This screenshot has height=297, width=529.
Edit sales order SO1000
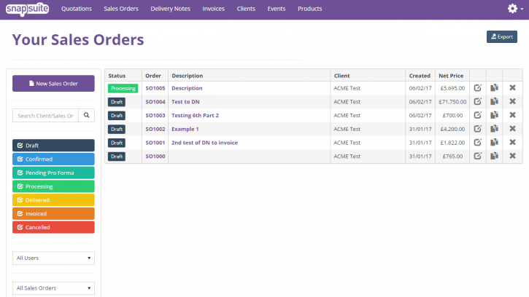click(477, 156)
